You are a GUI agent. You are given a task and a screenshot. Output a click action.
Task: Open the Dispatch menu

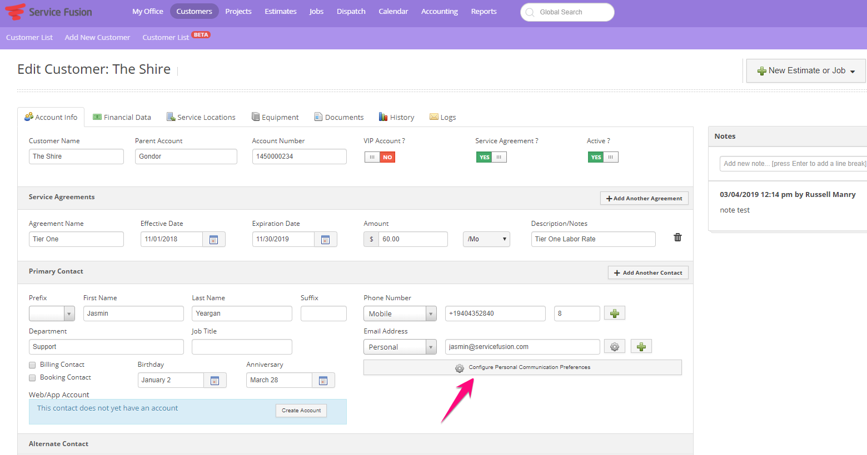(x=351, y=11)
